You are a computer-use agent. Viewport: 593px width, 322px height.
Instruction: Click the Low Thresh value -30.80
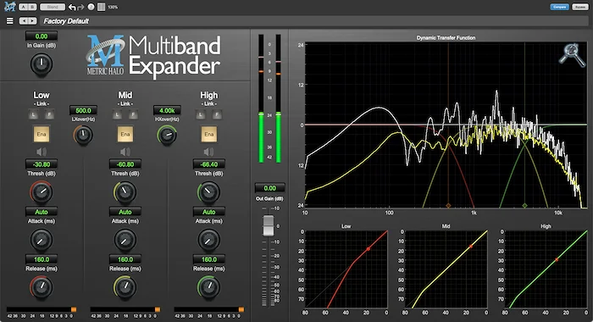(42, 164)
